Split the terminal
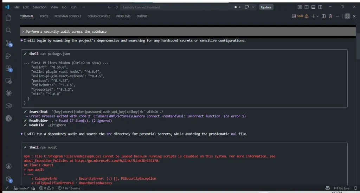The height and width of the screenshot is (193, 360). coord(323,16)
